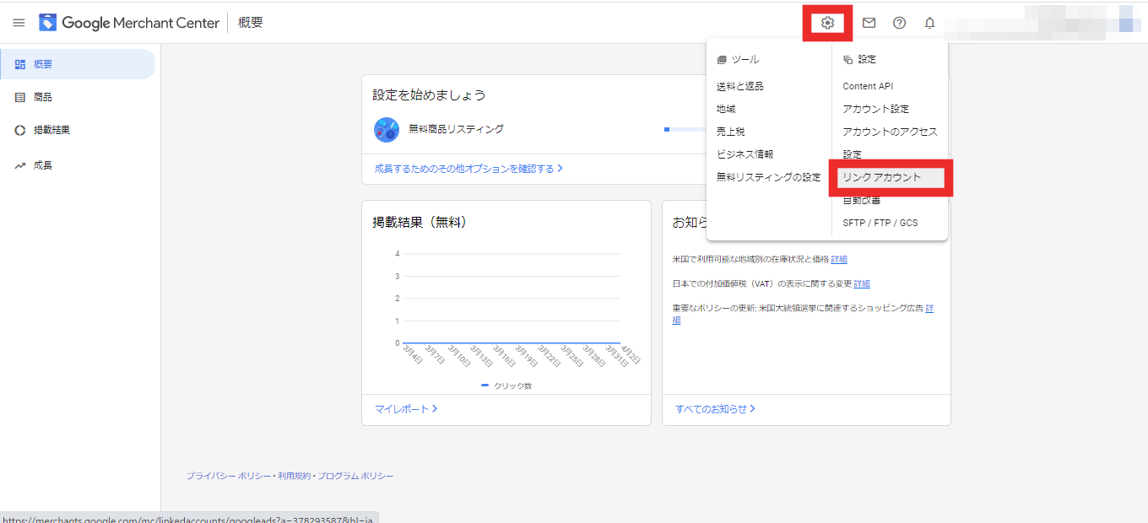
Task: Click the 成長 trend arrow icon
Action: (20, 165)
